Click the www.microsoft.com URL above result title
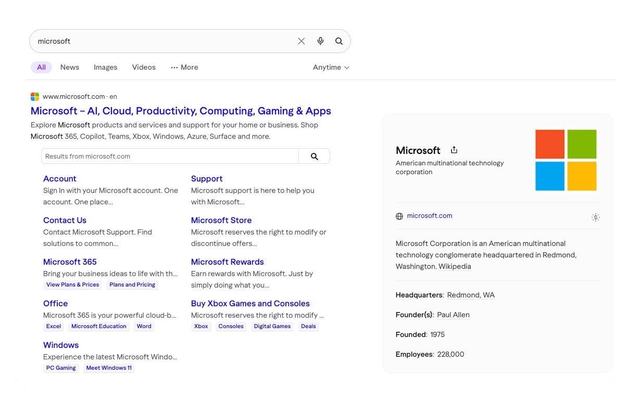The image size is (629, 402). pyautogui.click(x=74, y=96)
